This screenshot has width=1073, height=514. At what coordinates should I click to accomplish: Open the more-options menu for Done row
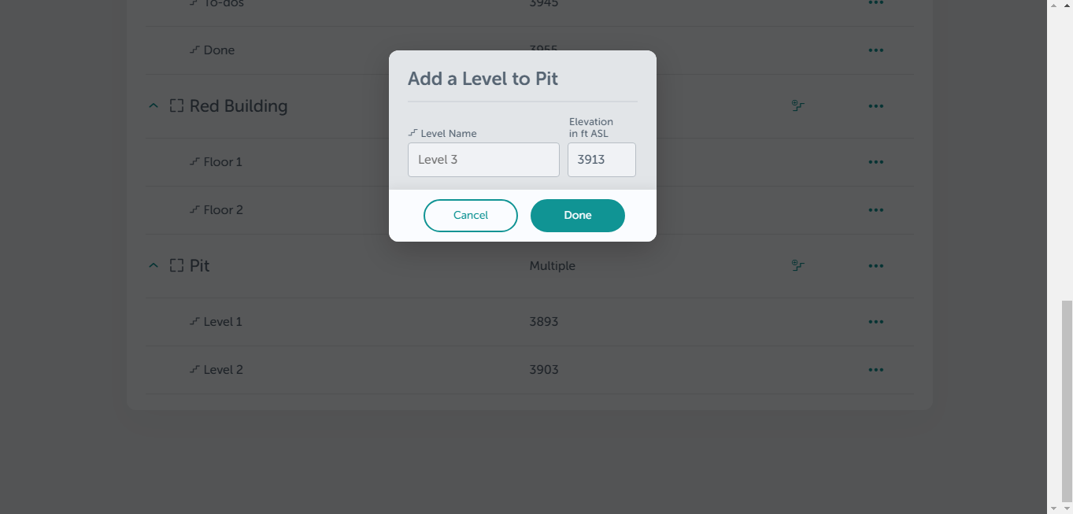click(x=875, y=50)
